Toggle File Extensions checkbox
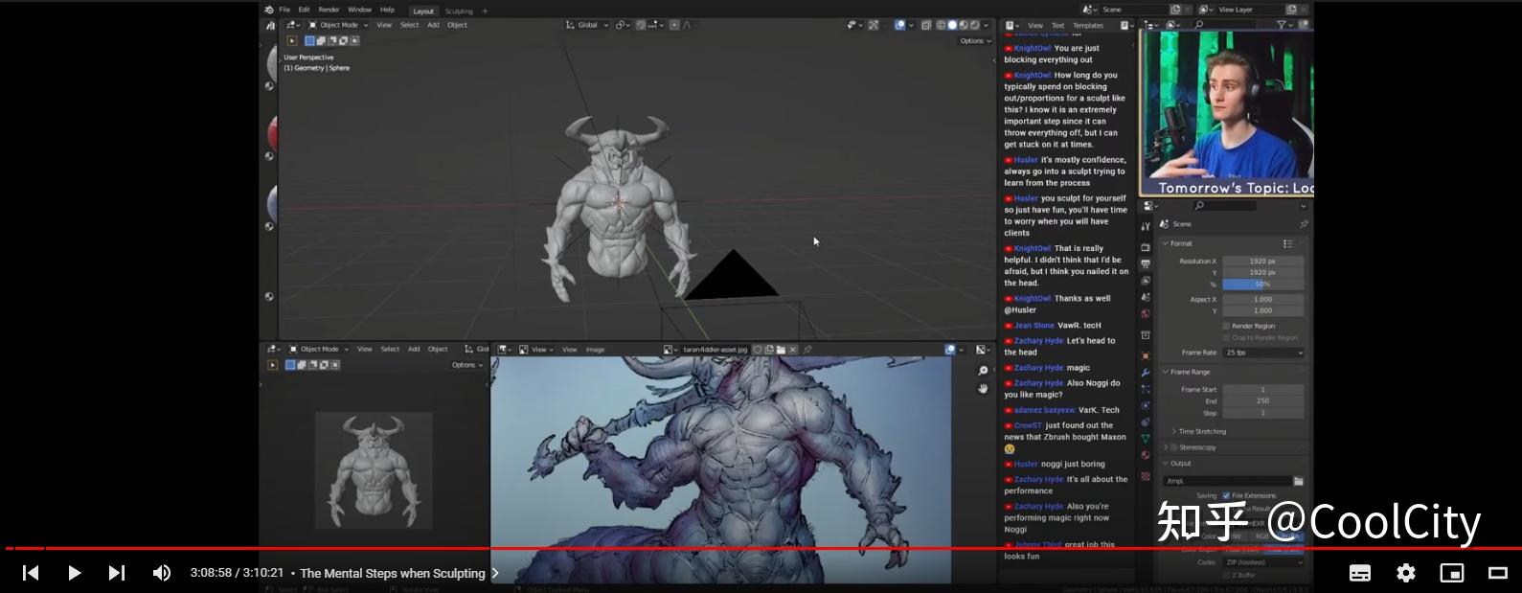1522x593 pixels. (x=1226, y=495)
